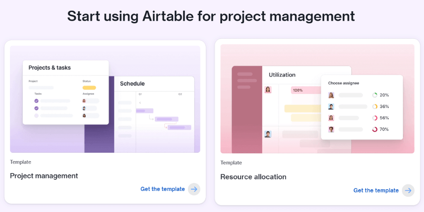Screen dimensions: 424x212
Task: Click the 120% utilization bar
Action: pyautogui.click(x=306, y=90)
